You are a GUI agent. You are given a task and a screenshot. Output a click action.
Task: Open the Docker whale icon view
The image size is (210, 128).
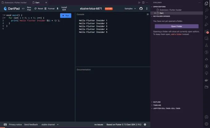(206, 80)
